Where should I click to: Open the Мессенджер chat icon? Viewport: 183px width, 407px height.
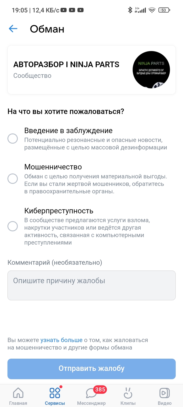pyautogui.click(x=91, y=393)
